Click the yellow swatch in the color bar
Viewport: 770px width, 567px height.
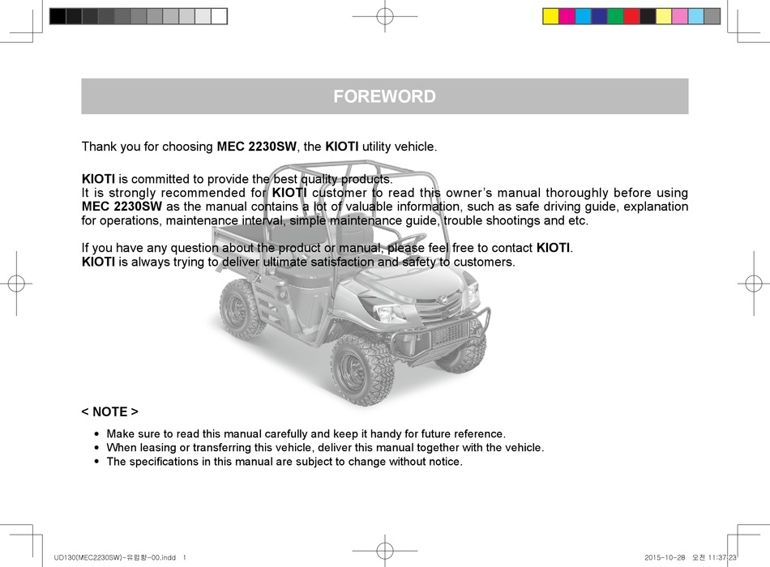click(551, 16)
